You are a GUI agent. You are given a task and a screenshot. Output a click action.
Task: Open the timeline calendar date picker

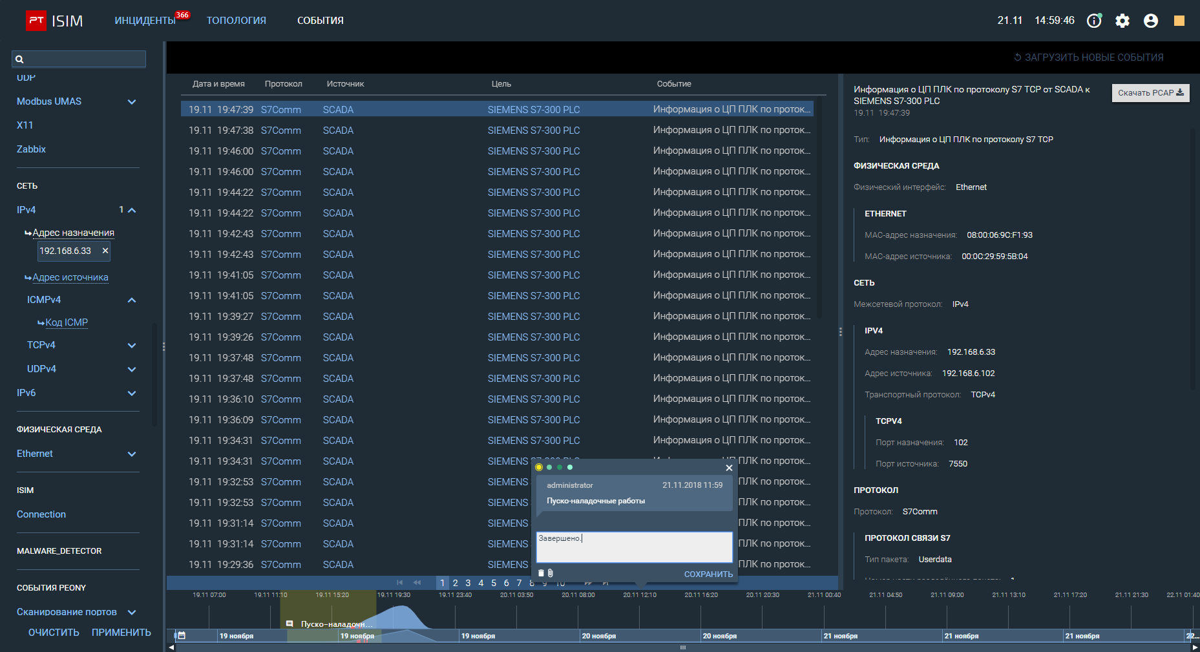pyautogui.click(x=182, y=636)
